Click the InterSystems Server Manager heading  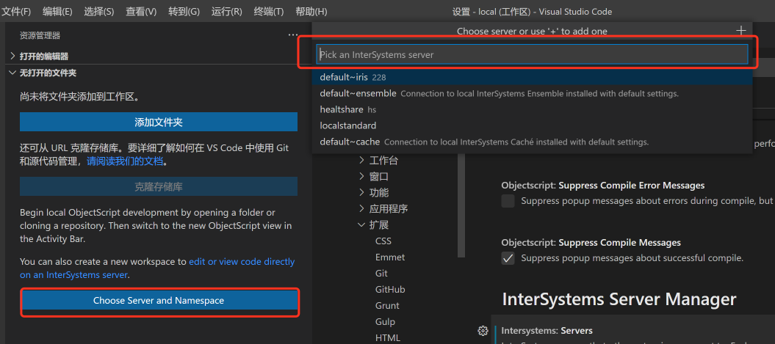coord(619,299)
